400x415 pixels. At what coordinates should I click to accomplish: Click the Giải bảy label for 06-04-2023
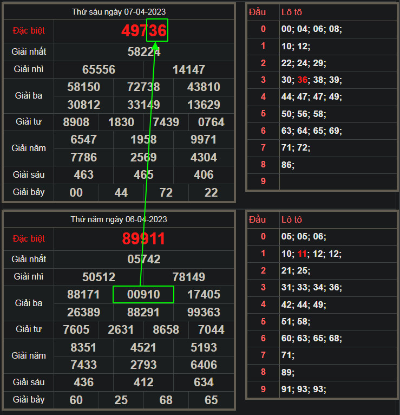(28, 400)
